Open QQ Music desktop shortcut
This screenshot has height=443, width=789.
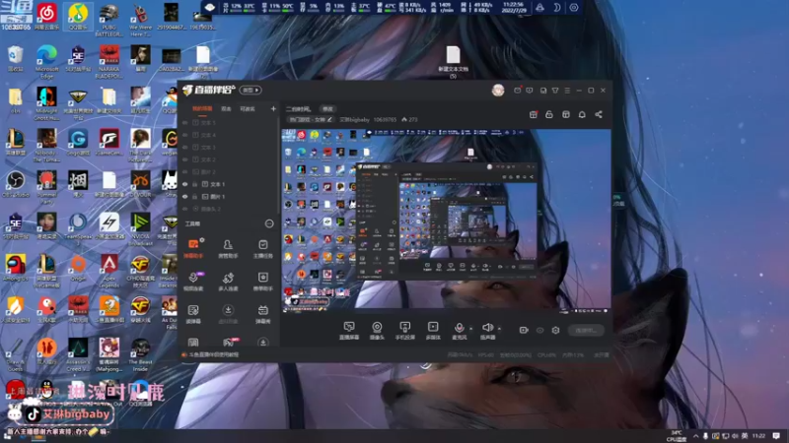[x=78, y=16]
